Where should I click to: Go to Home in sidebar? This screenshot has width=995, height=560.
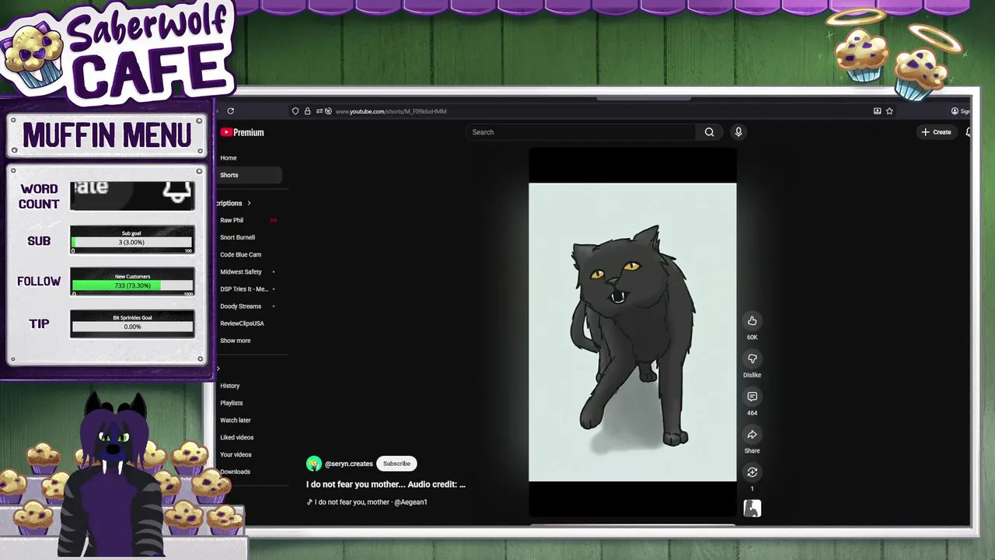[x=229, y=158]
